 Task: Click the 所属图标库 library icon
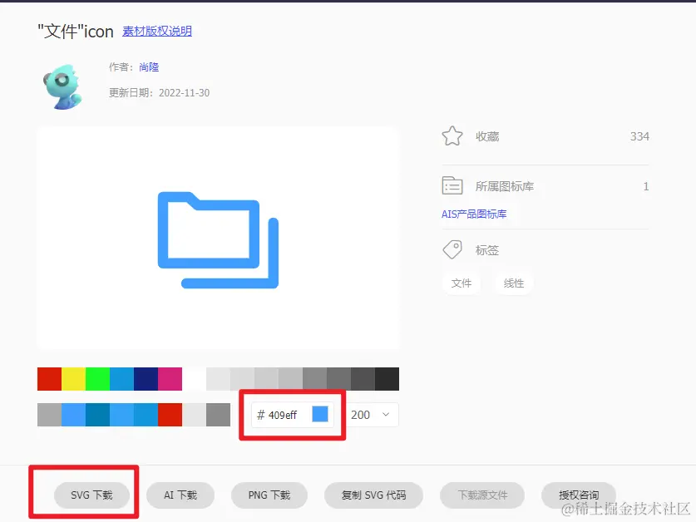tap(452, 185)
